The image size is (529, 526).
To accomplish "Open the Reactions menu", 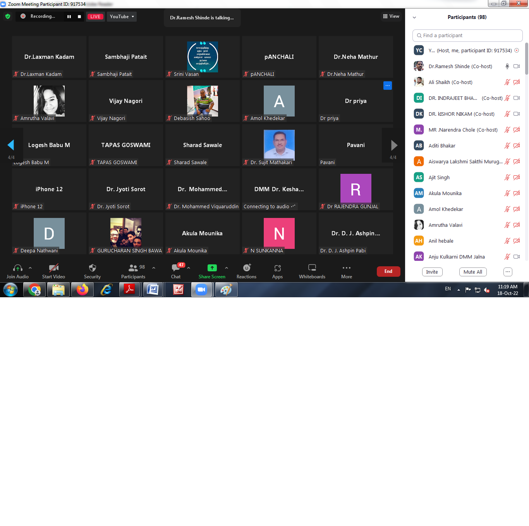I will pos(246,271).
